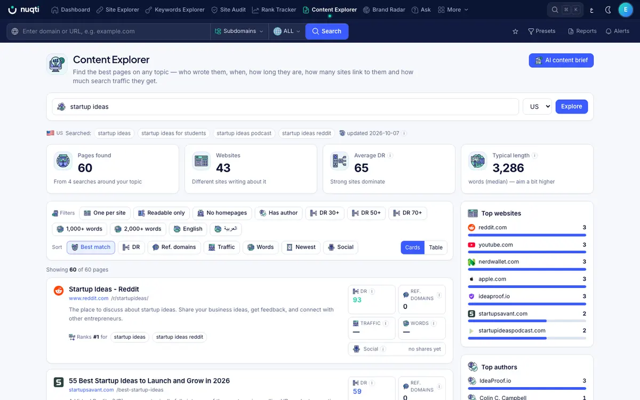Click the favorites star icon
The height and width of the screenshot is (400, 640).
tap(515, 31)
